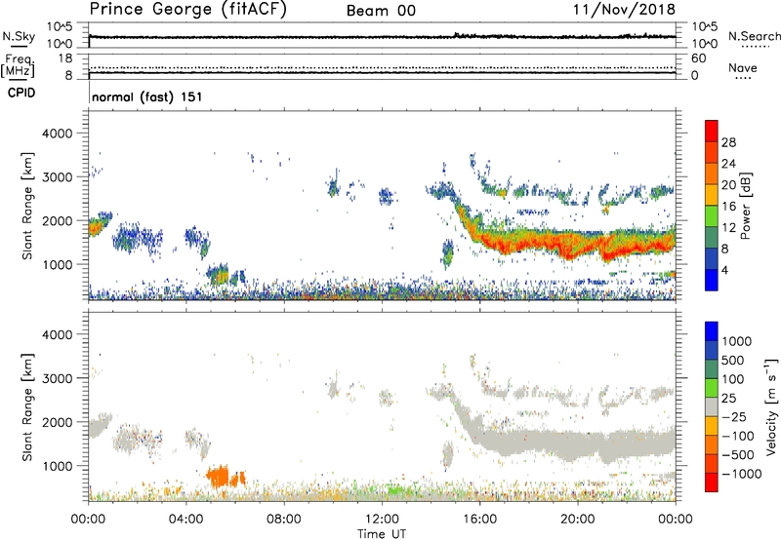Click the 'CPID' row label
This screenshot has height=540, width=781.
pyautogui.click(x=21, y=93)
